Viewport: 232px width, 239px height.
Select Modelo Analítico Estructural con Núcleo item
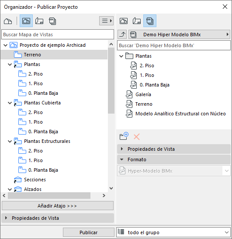[180, 114]
